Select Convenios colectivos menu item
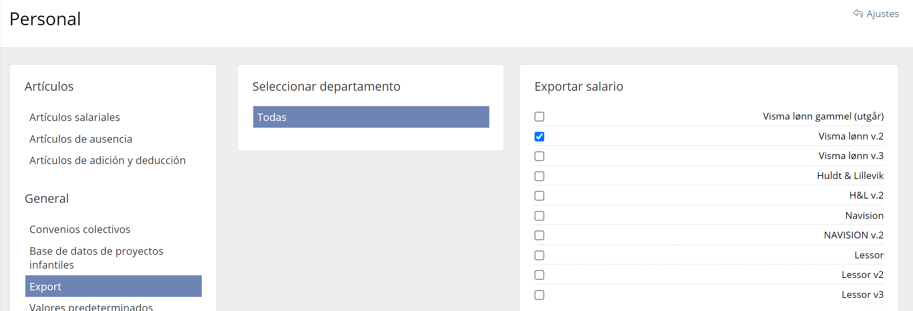Screen dimensions: 913x311 pyautogui.click(x=80, y=230)
